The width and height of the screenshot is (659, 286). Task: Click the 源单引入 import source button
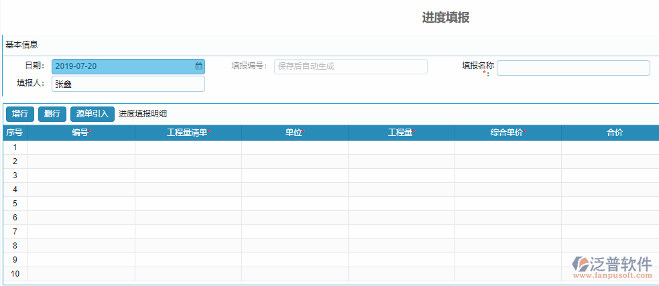pyautogui.click(x=92, y=114)
